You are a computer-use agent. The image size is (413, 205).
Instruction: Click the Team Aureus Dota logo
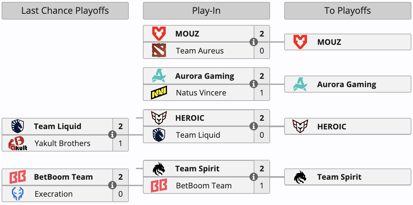159,51
